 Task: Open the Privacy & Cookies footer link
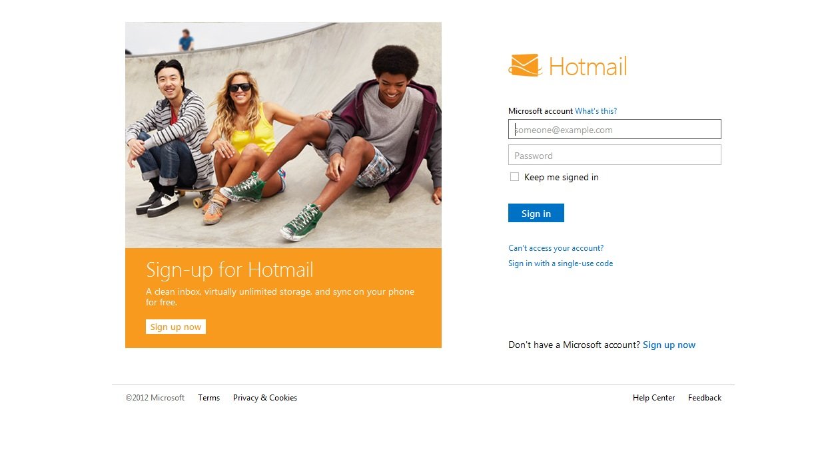pyautogui.click(x=265, y=398)
